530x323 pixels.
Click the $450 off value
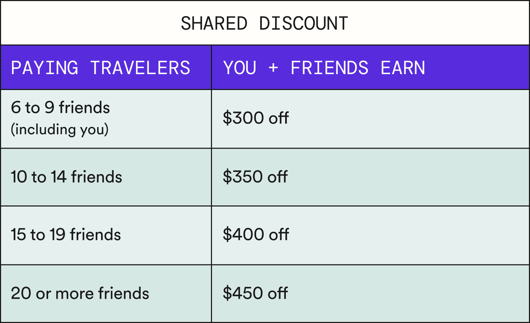255,293
